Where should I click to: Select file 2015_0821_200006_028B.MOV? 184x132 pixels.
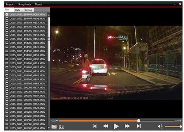pyautogui.click(x=26, y=91)
